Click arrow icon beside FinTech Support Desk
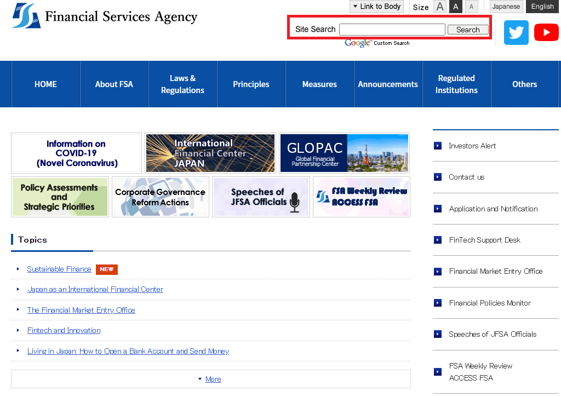This screenshot has height=397, width=561. pyautogui.click(x=438, y=240)
